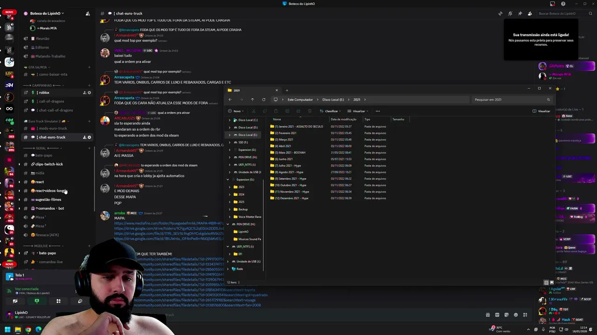Image resolution: width=597 pixels, height=335 pixels.
Task: Click Disco Local (E:) in breadcrumb path
Action: pyautogui.click(x=333, y=100)
